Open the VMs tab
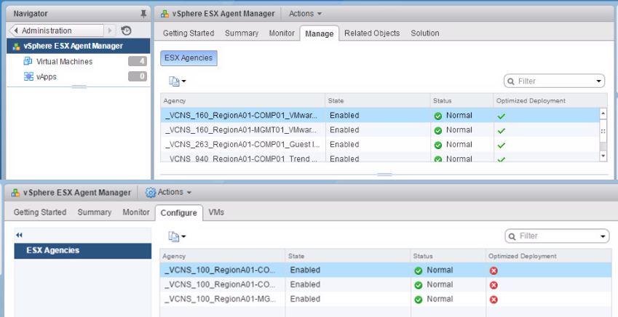 216,212
